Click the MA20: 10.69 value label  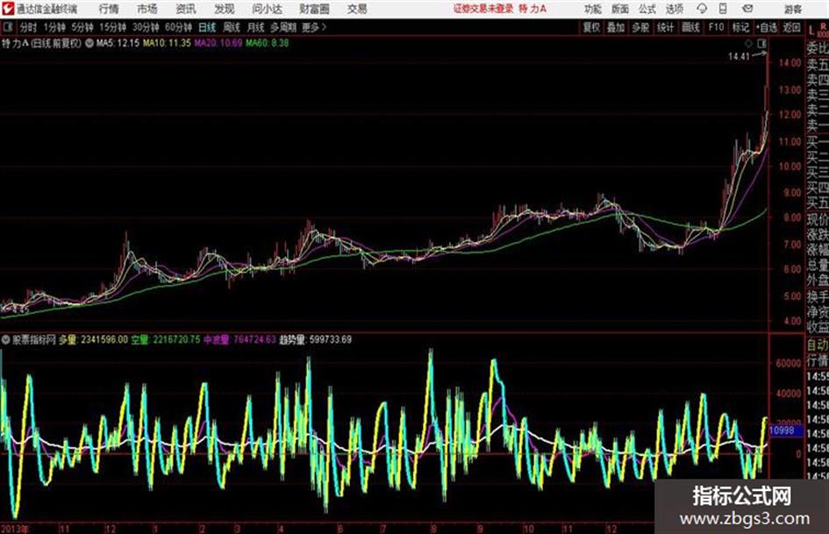pyautogui.click(x=218, y=43)
